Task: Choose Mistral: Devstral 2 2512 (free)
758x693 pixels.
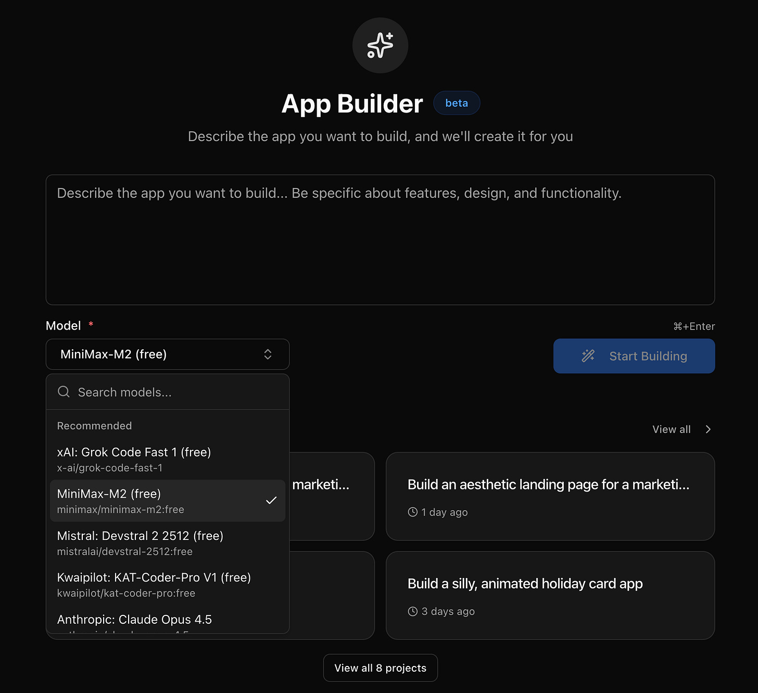Action: pyautogui.click(x=168, y=543)
